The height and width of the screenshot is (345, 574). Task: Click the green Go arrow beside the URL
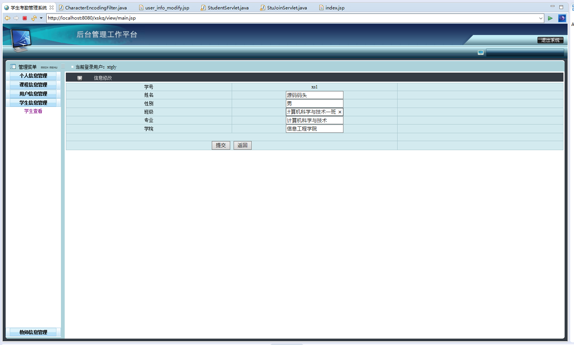[x=550, y=18]
